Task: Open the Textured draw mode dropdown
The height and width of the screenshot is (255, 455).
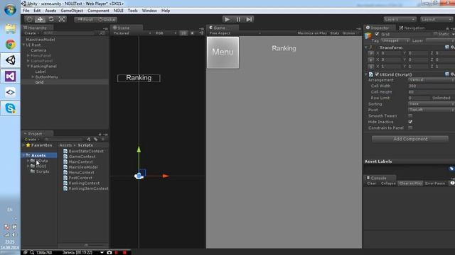Action: coord(132,33)
